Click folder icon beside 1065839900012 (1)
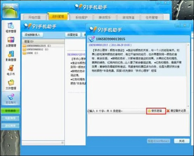 coord(24,50)
